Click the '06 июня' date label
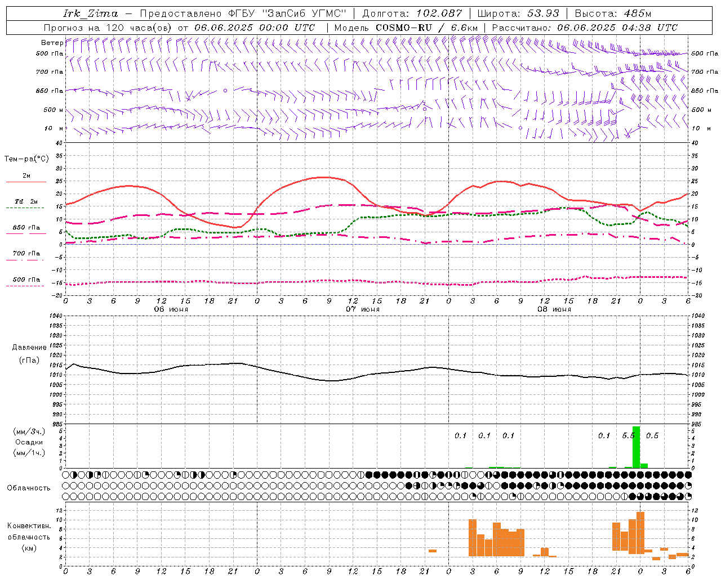Viewport: 721px width, 576px height. 171,309
